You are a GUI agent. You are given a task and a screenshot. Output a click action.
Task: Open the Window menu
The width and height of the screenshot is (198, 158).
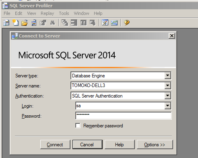pyautogui.click(x=81, y=13)
